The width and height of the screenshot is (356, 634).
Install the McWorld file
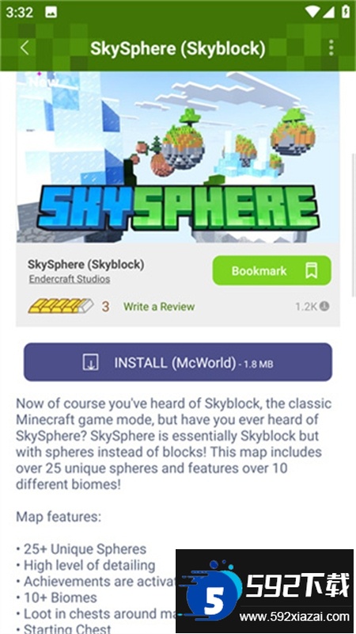click(x=177, y=362)
